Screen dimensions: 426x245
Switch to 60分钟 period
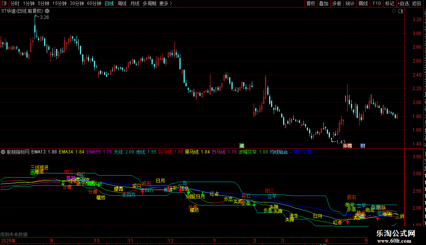[x=94, y=3]
